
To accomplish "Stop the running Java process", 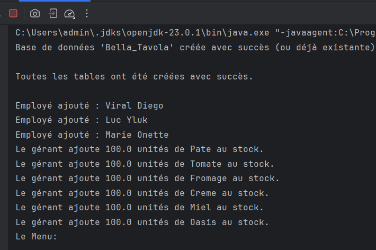I will click(13, 13).
